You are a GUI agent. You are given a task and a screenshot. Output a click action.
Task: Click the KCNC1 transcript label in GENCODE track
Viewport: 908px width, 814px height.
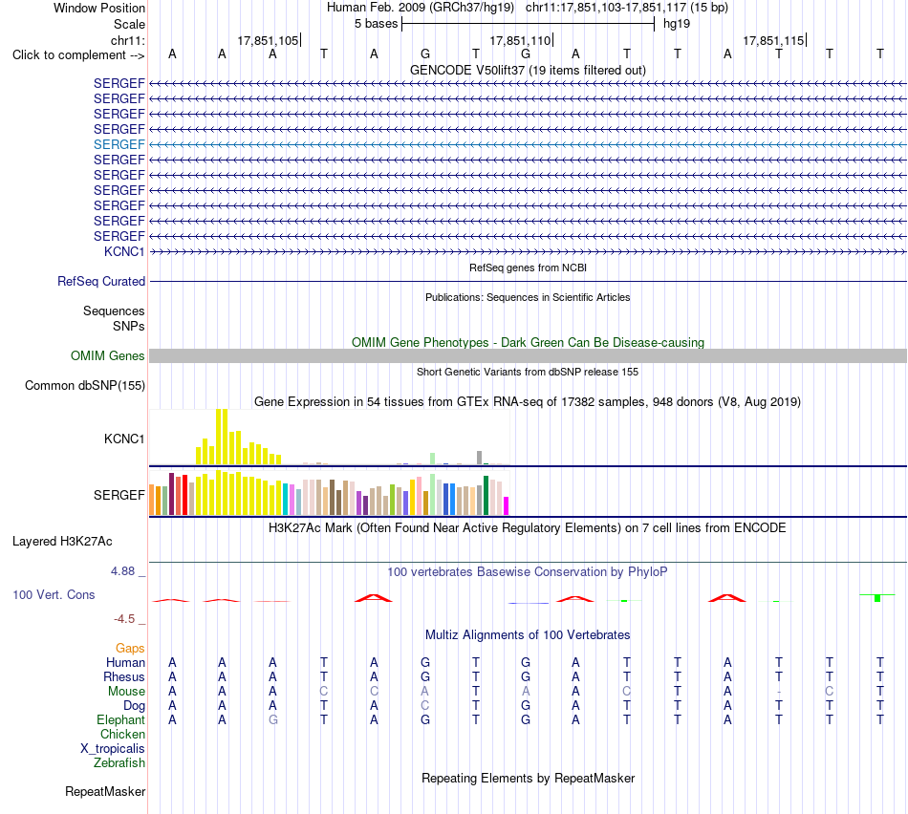tap(124, 252)
